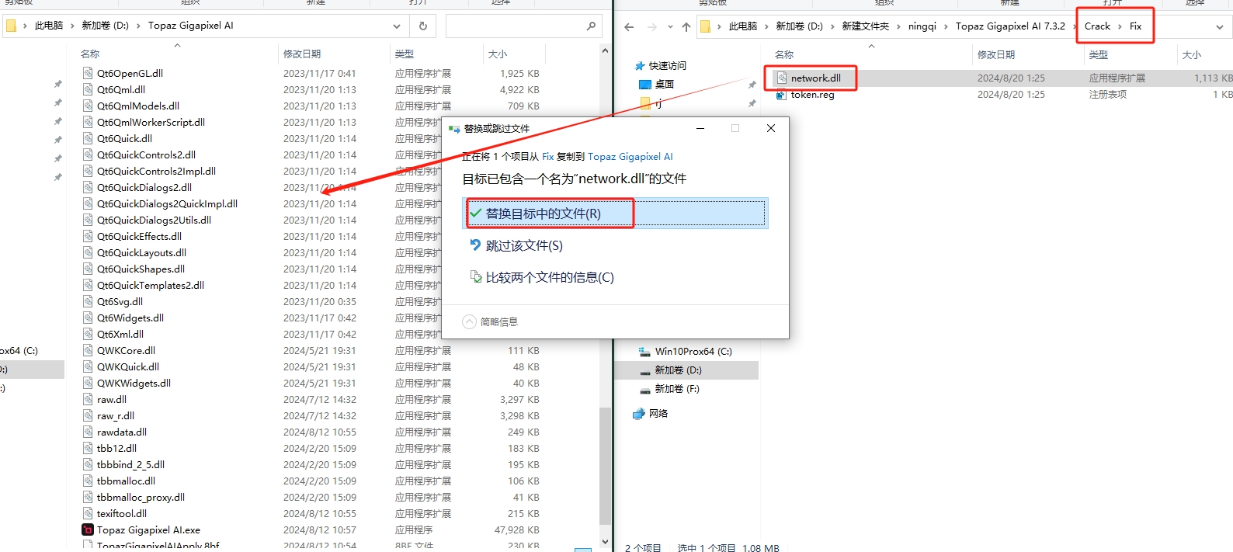Viewport: 1233px width, 552px height.
Task: Click Crack in right window breadcrumb
Action: 1097,26
